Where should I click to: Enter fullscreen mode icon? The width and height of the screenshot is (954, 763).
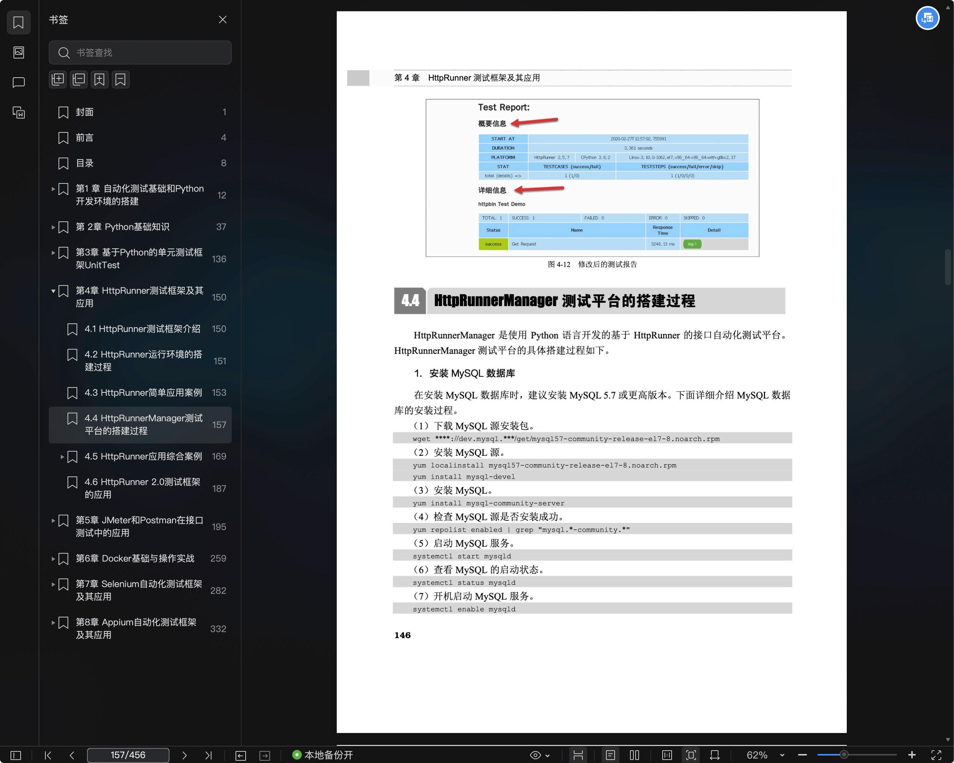[x=936, y=755]
